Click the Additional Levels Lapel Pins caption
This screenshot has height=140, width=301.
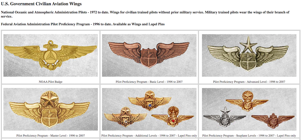[149, 136]
